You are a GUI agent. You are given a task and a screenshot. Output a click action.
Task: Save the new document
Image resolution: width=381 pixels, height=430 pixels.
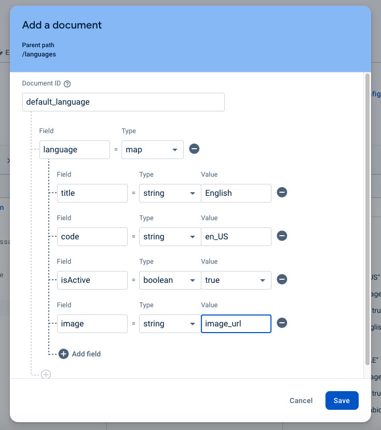pos(342,400)
